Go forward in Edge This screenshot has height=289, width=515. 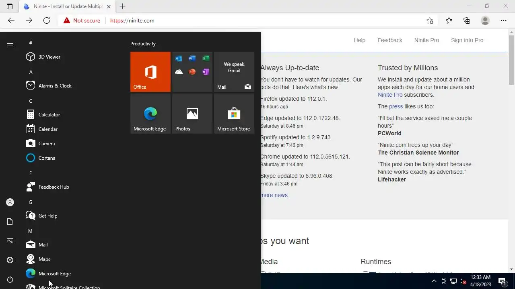coord(29,20)
